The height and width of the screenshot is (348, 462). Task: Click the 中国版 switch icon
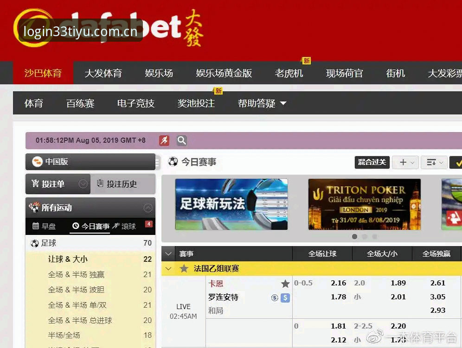click(x=37, y=162)
